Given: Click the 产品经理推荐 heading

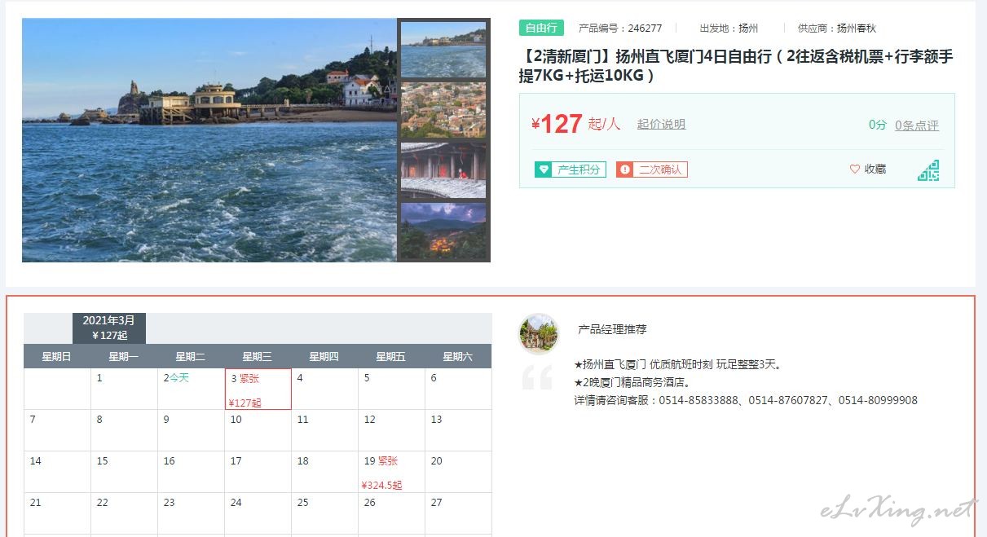Looking at the screenshot, I should click(612, 329).
